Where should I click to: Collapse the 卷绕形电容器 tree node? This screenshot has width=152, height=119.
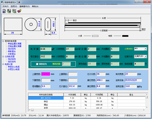[3, 41]
